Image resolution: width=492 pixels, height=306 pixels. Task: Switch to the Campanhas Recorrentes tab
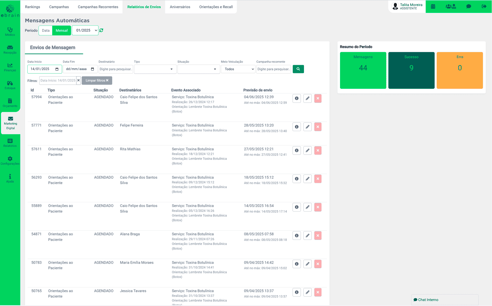click(98, 7)
